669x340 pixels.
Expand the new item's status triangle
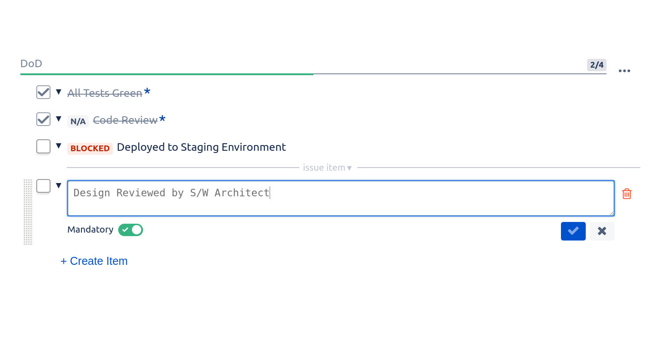(58, 186)
